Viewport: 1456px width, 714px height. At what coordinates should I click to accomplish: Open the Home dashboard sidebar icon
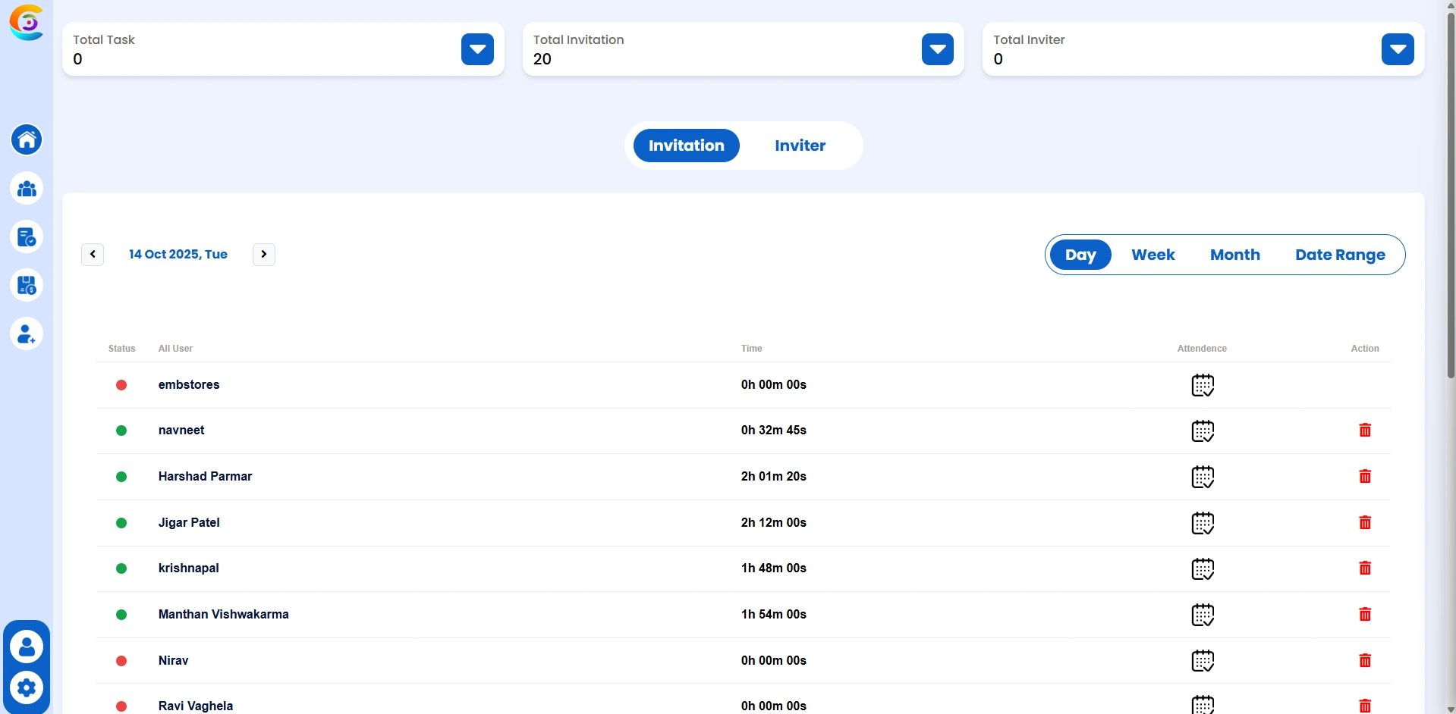[x=27, y=139]
